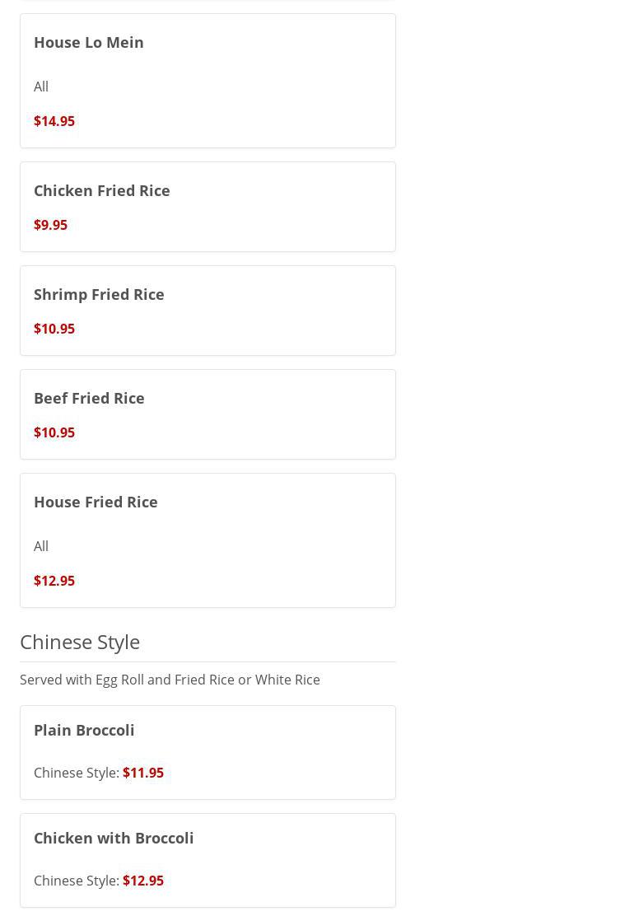Open the Beef Fried Rice menu item
Screen dimensions: 634x916
[x=89, y=398]
